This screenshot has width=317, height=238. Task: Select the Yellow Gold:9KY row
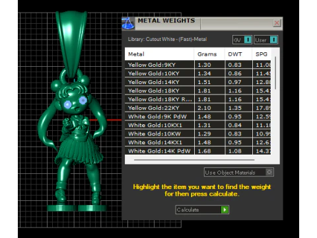coord(198,65)
